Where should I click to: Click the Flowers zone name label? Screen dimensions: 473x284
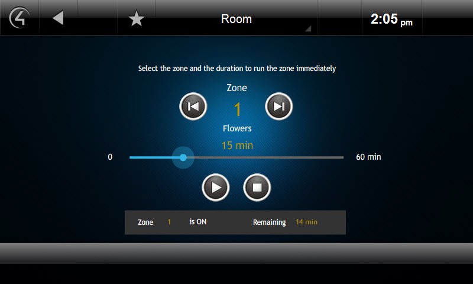(237, 128)
